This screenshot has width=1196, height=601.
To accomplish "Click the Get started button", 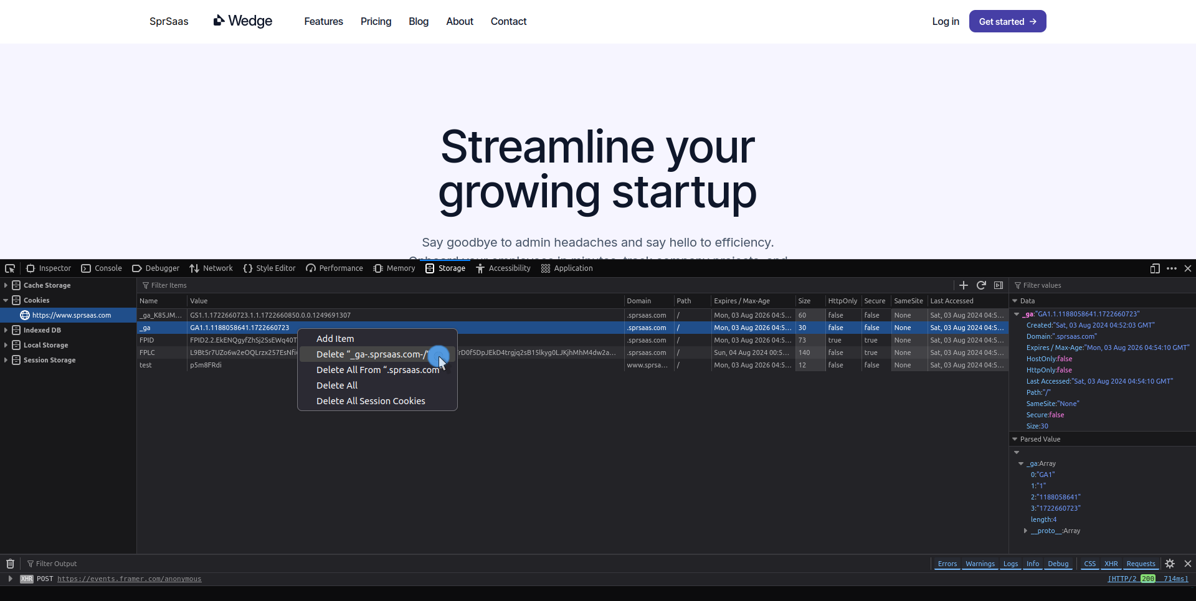I will coord(1007,21).
